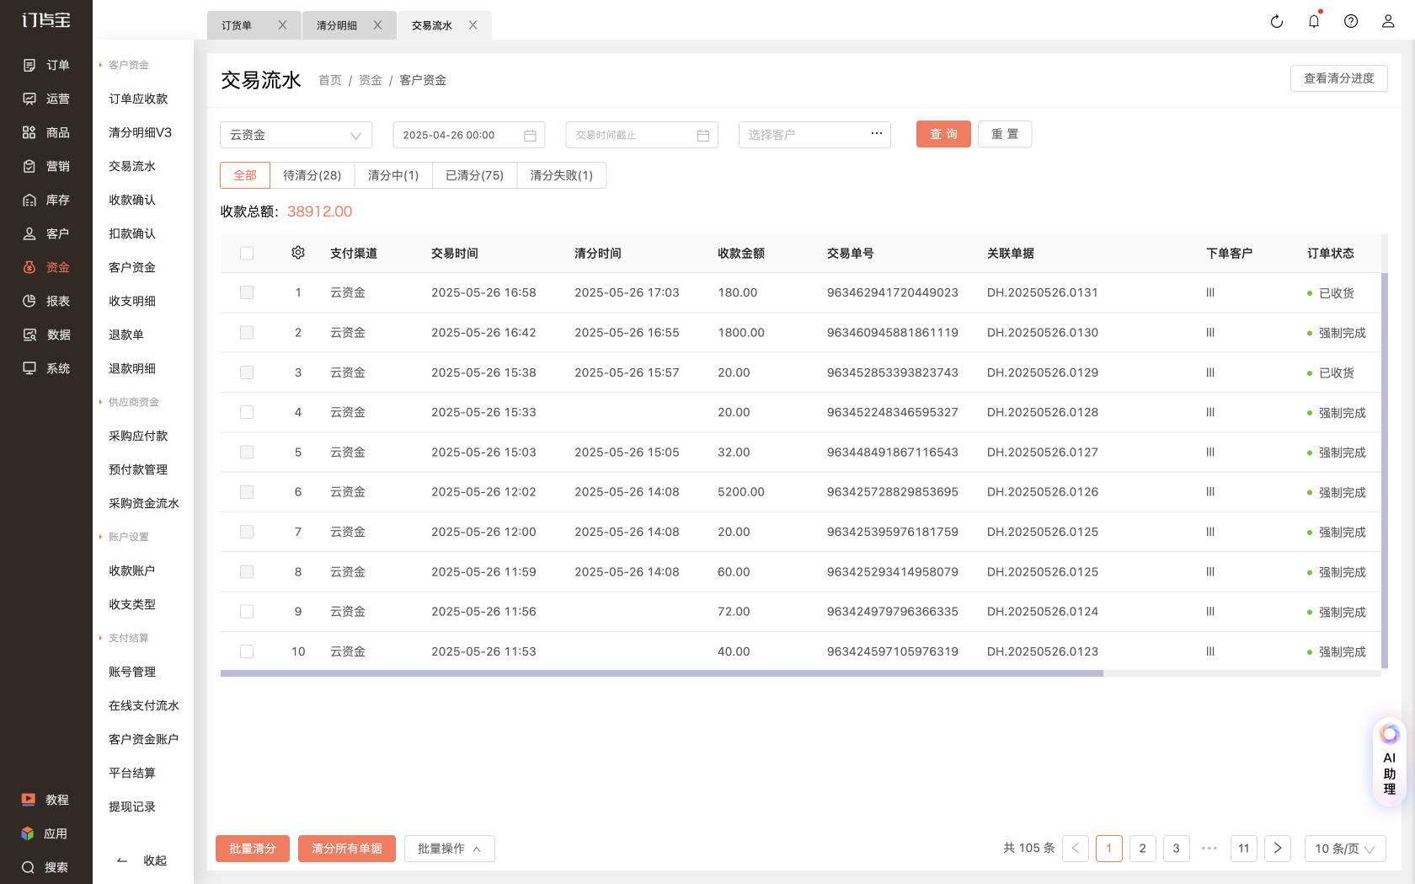
Task: Open the 订单 sidebar module
Action: pyautogui.click(x=46, y=65)
